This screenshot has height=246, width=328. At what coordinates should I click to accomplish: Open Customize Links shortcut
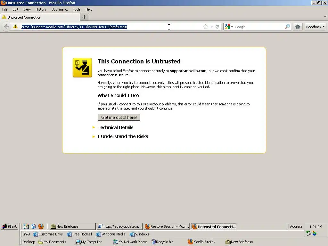tap(48, 234)
